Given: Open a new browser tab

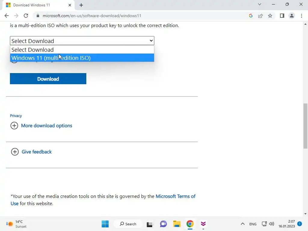Looking at the screenshot, I should coord(81,5).
